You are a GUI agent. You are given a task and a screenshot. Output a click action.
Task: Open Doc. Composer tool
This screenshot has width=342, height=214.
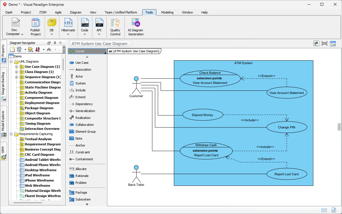15,27
